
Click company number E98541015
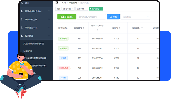tap(97, 78)
